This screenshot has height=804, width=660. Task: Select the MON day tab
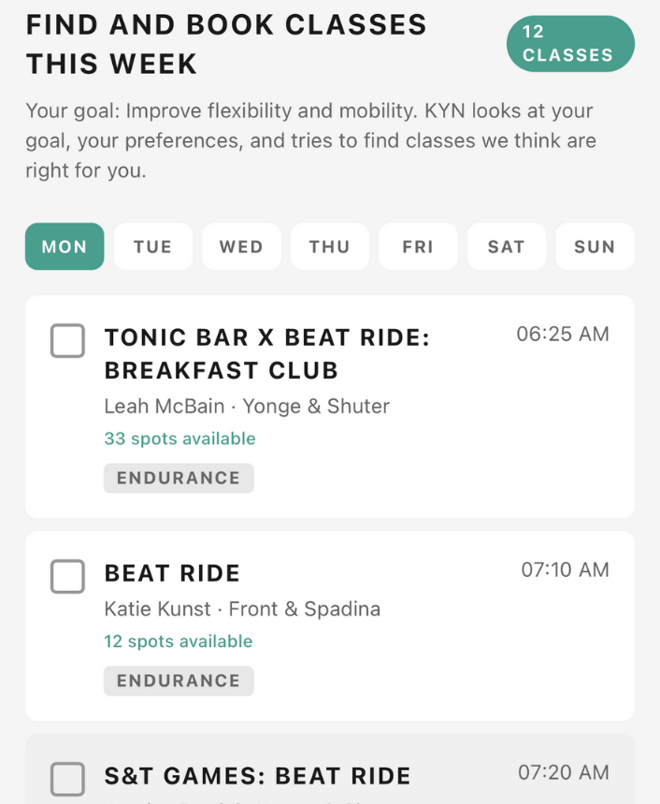[65, 247]
